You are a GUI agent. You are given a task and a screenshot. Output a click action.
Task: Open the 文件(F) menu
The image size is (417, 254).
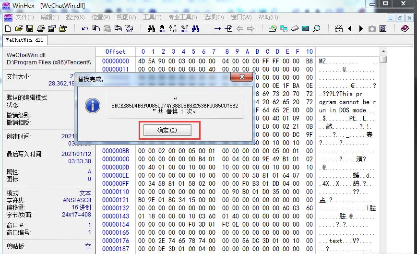pyautogui.click(x=25, y=17)
